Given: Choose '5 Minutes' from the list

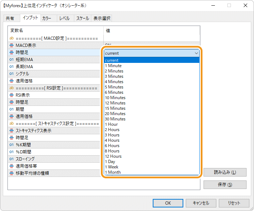Looking at the screenshot, I should tap(151, 87).
